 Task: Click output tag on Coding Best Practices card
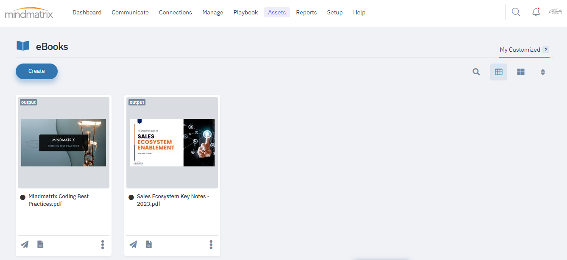click(x=28, y=102)
